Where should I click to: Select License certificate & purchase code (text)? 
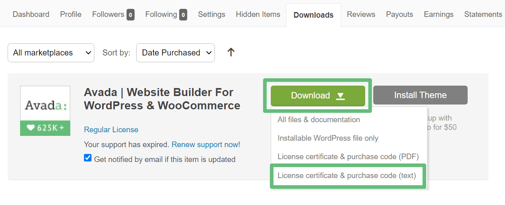pos(347,176)
